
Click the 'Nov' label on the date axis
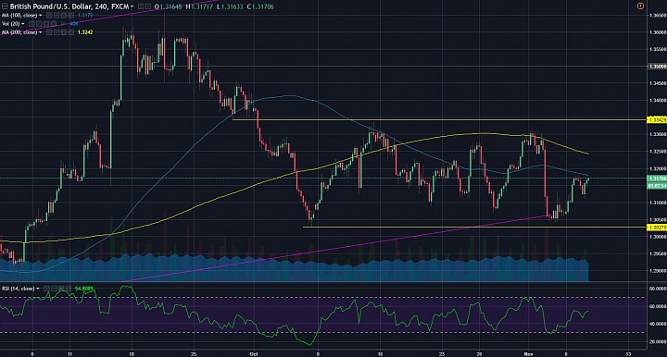[x=528, y=353]
